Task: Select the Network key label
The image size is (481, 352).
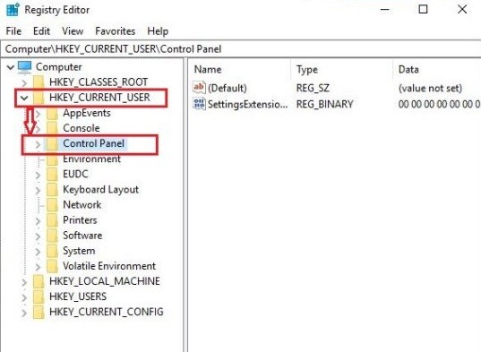Action: (x=82, y=204)
